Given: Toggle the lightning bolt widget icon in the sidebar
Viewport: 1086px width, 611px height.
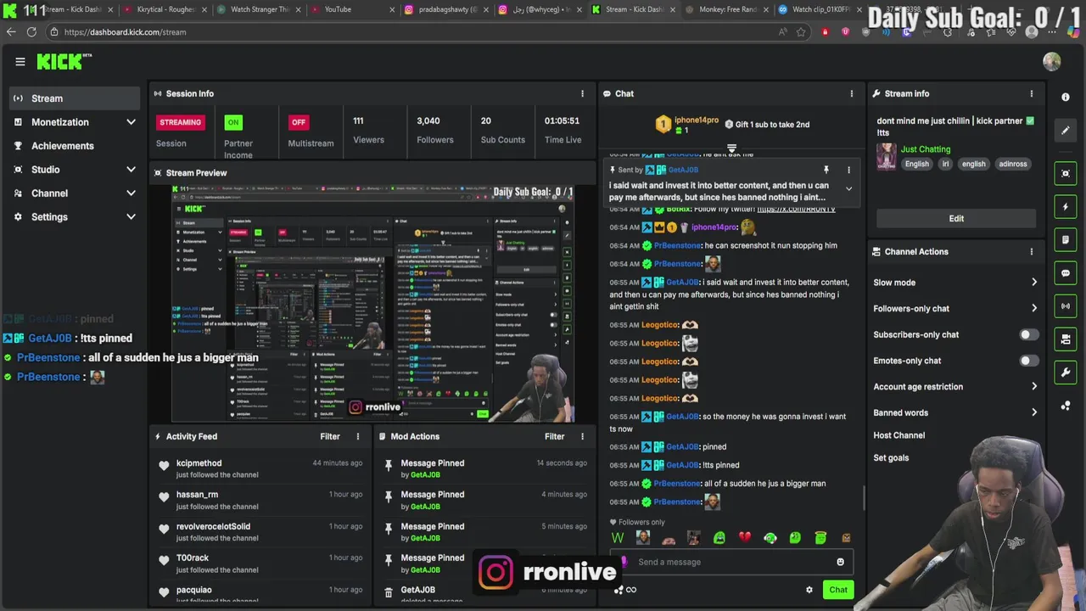Looking at the screenshot, I should coord(1066,206).
